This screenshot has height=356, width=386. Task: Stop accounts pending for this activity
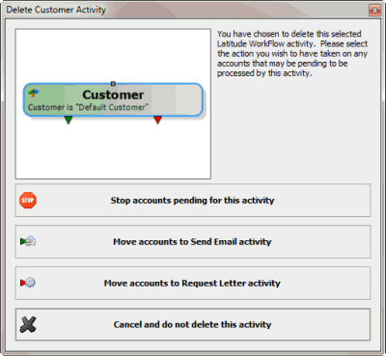[x=193, y=201]
